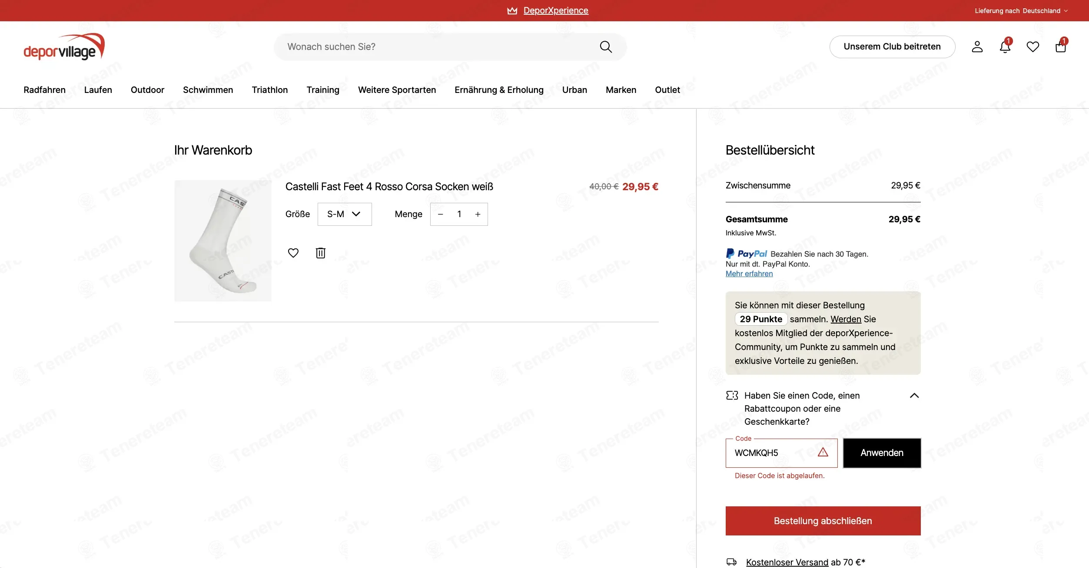Collapse the coupon code section chevron
This screenshot has width=1089, height=568.
click(914, 396)
